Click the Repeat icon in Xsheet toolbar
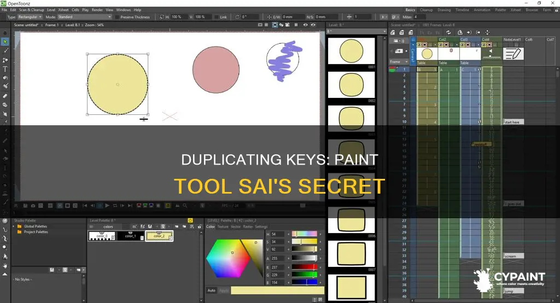 coord(448,32)
